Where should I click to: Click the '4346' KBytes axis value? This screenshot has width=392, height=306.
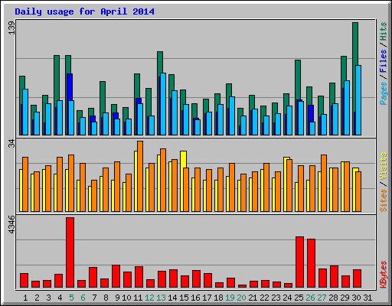[11, 225]
